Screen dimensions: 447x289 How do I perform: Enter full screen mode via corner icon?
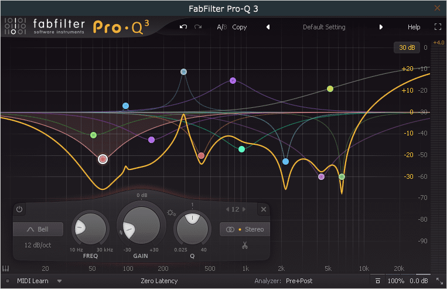pyautogui.click(x=437, y=27)
